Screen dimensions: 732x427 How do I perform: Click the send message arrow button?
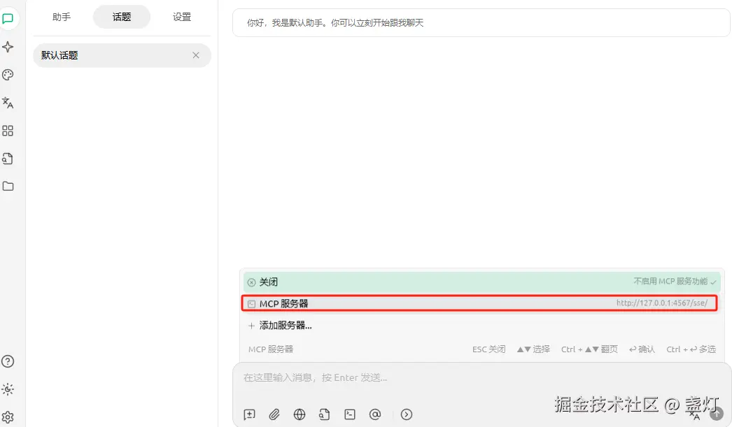click(717, 414)
